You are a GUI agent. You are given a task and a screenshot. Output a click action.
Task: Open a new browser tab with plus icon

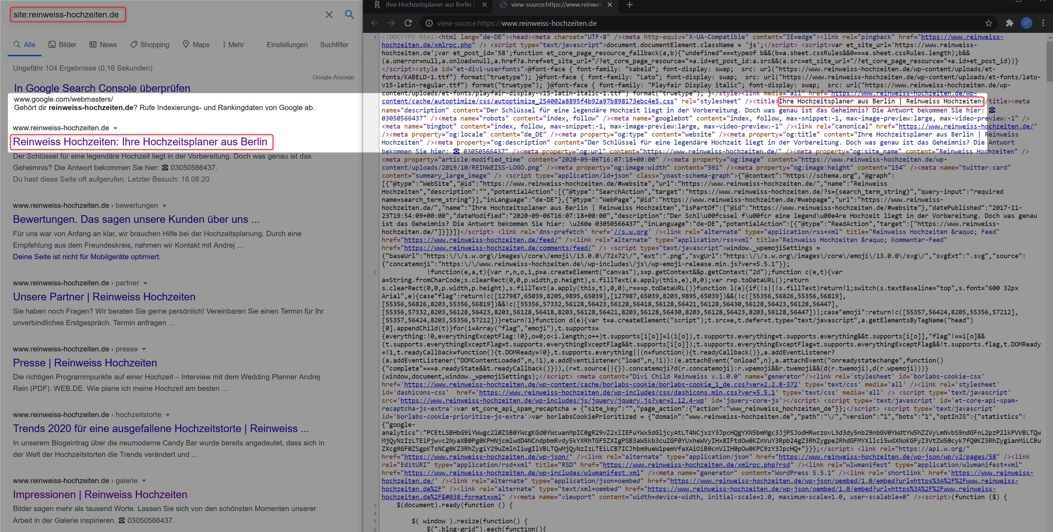(x=630, y=5)
